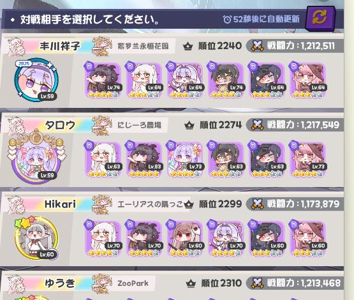354x300 pixels.
Task: Select 丰川祥子's player avatar with 2025 badge
Action: (36, 80)
